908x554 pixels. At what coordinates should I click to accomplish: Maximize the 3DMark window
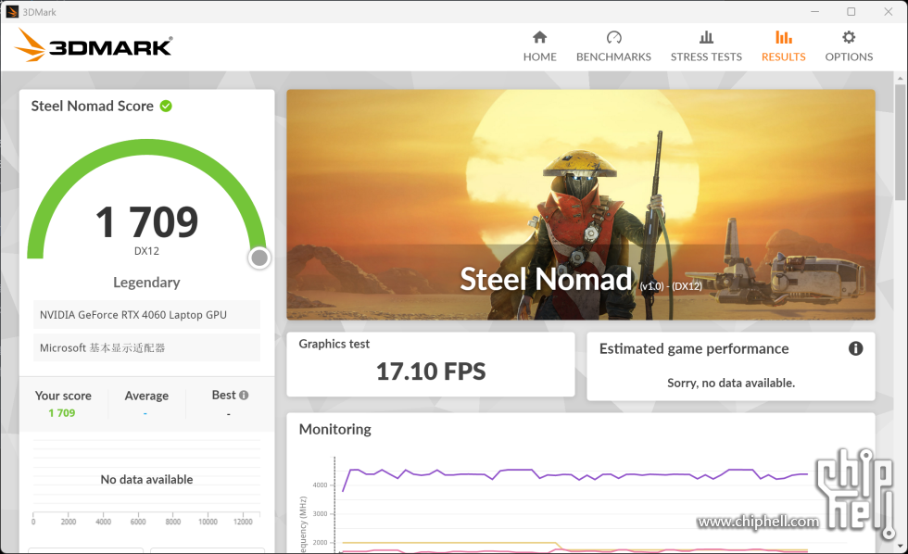[x=851, y=11]
